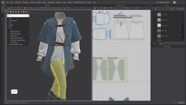Open the EveryWear (Beta) mode
The height and width of the screenshot is (105, 186).
pos(163,2)
